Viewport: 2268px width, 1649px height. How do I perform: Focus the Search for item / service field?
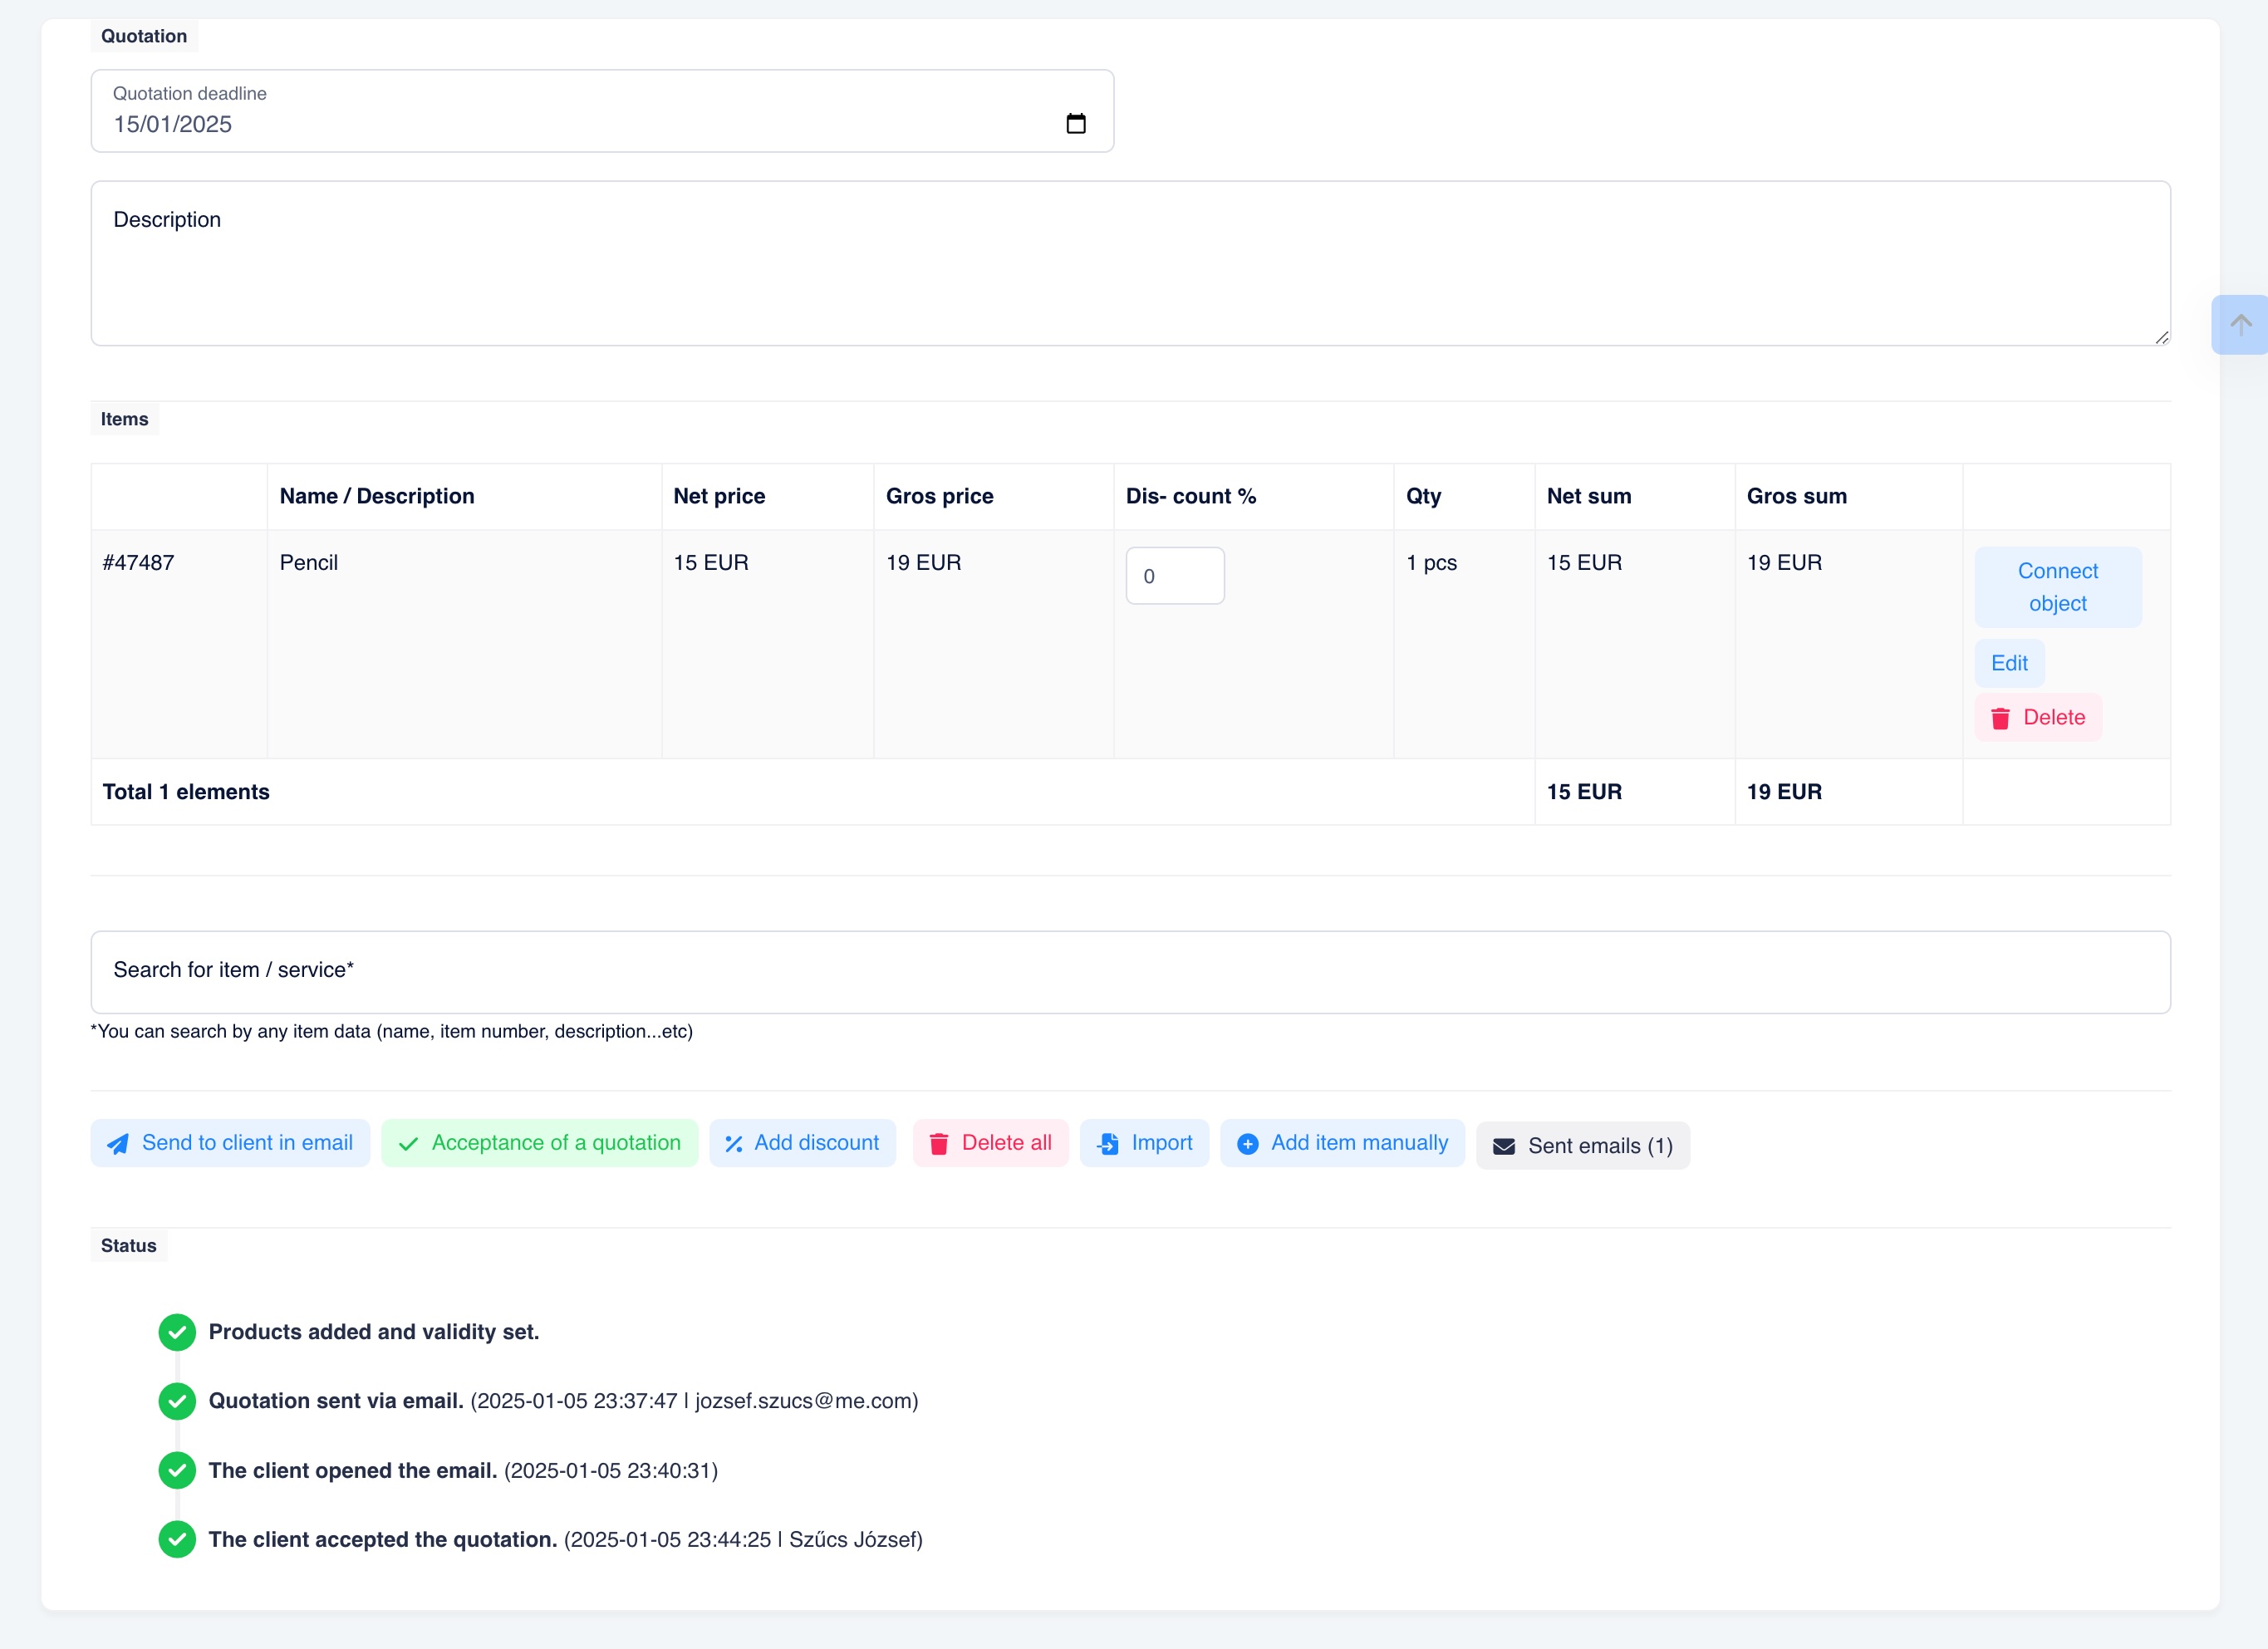coord(1130,972)
